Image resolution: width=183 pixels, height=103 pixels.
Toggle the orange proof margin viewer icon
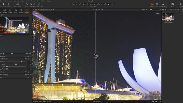[39, 10]
